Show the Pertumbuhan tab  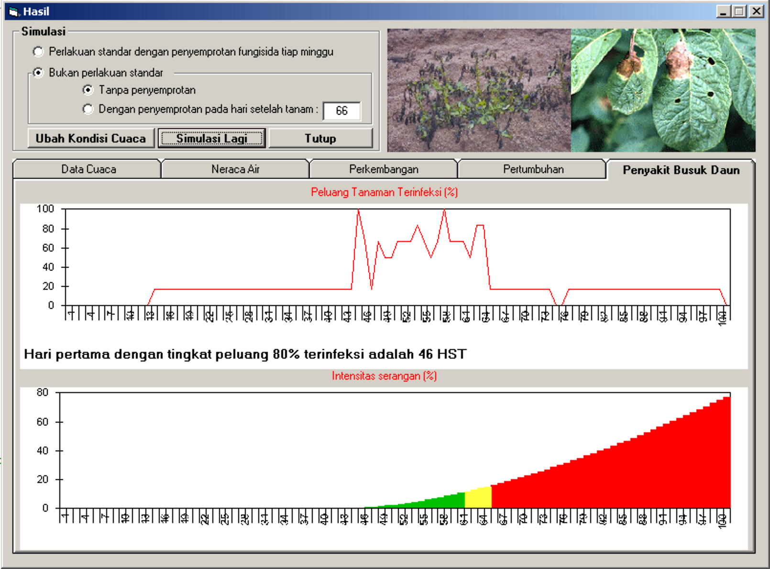[533, 169]
